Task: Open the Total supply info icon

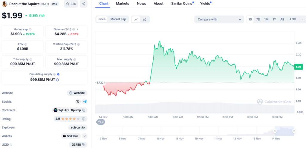Action: click(31, 59)
